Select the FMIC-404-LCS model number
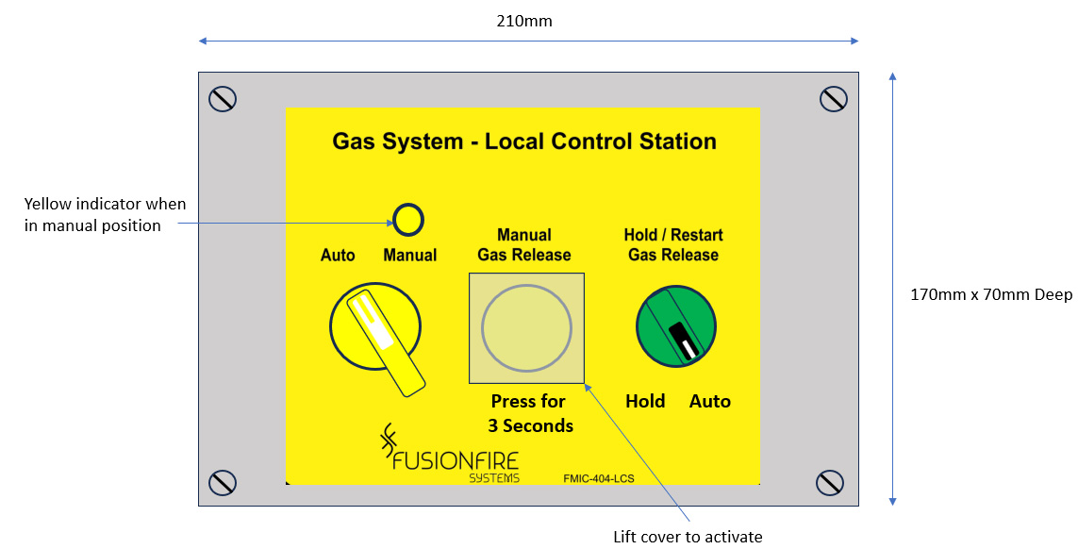This screenshot has height=549, width=1078. (599, 478)
